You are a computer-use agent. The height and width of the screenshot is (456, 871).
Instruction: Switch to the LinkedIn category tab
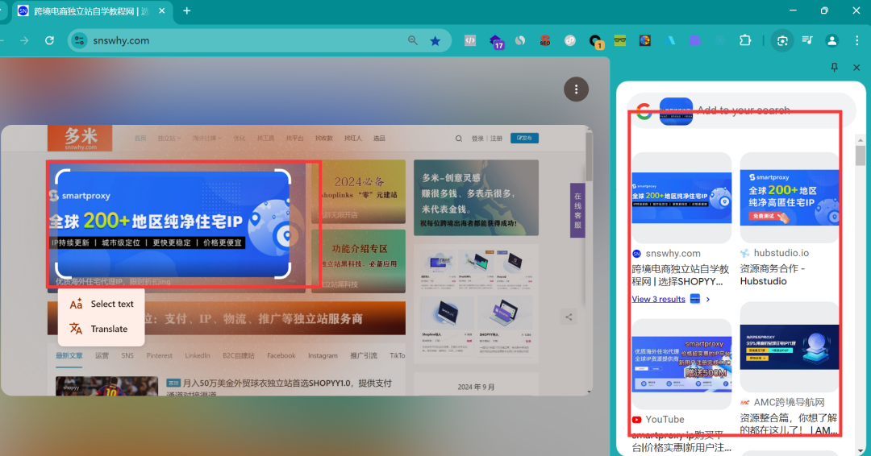(x=198, y=355)
